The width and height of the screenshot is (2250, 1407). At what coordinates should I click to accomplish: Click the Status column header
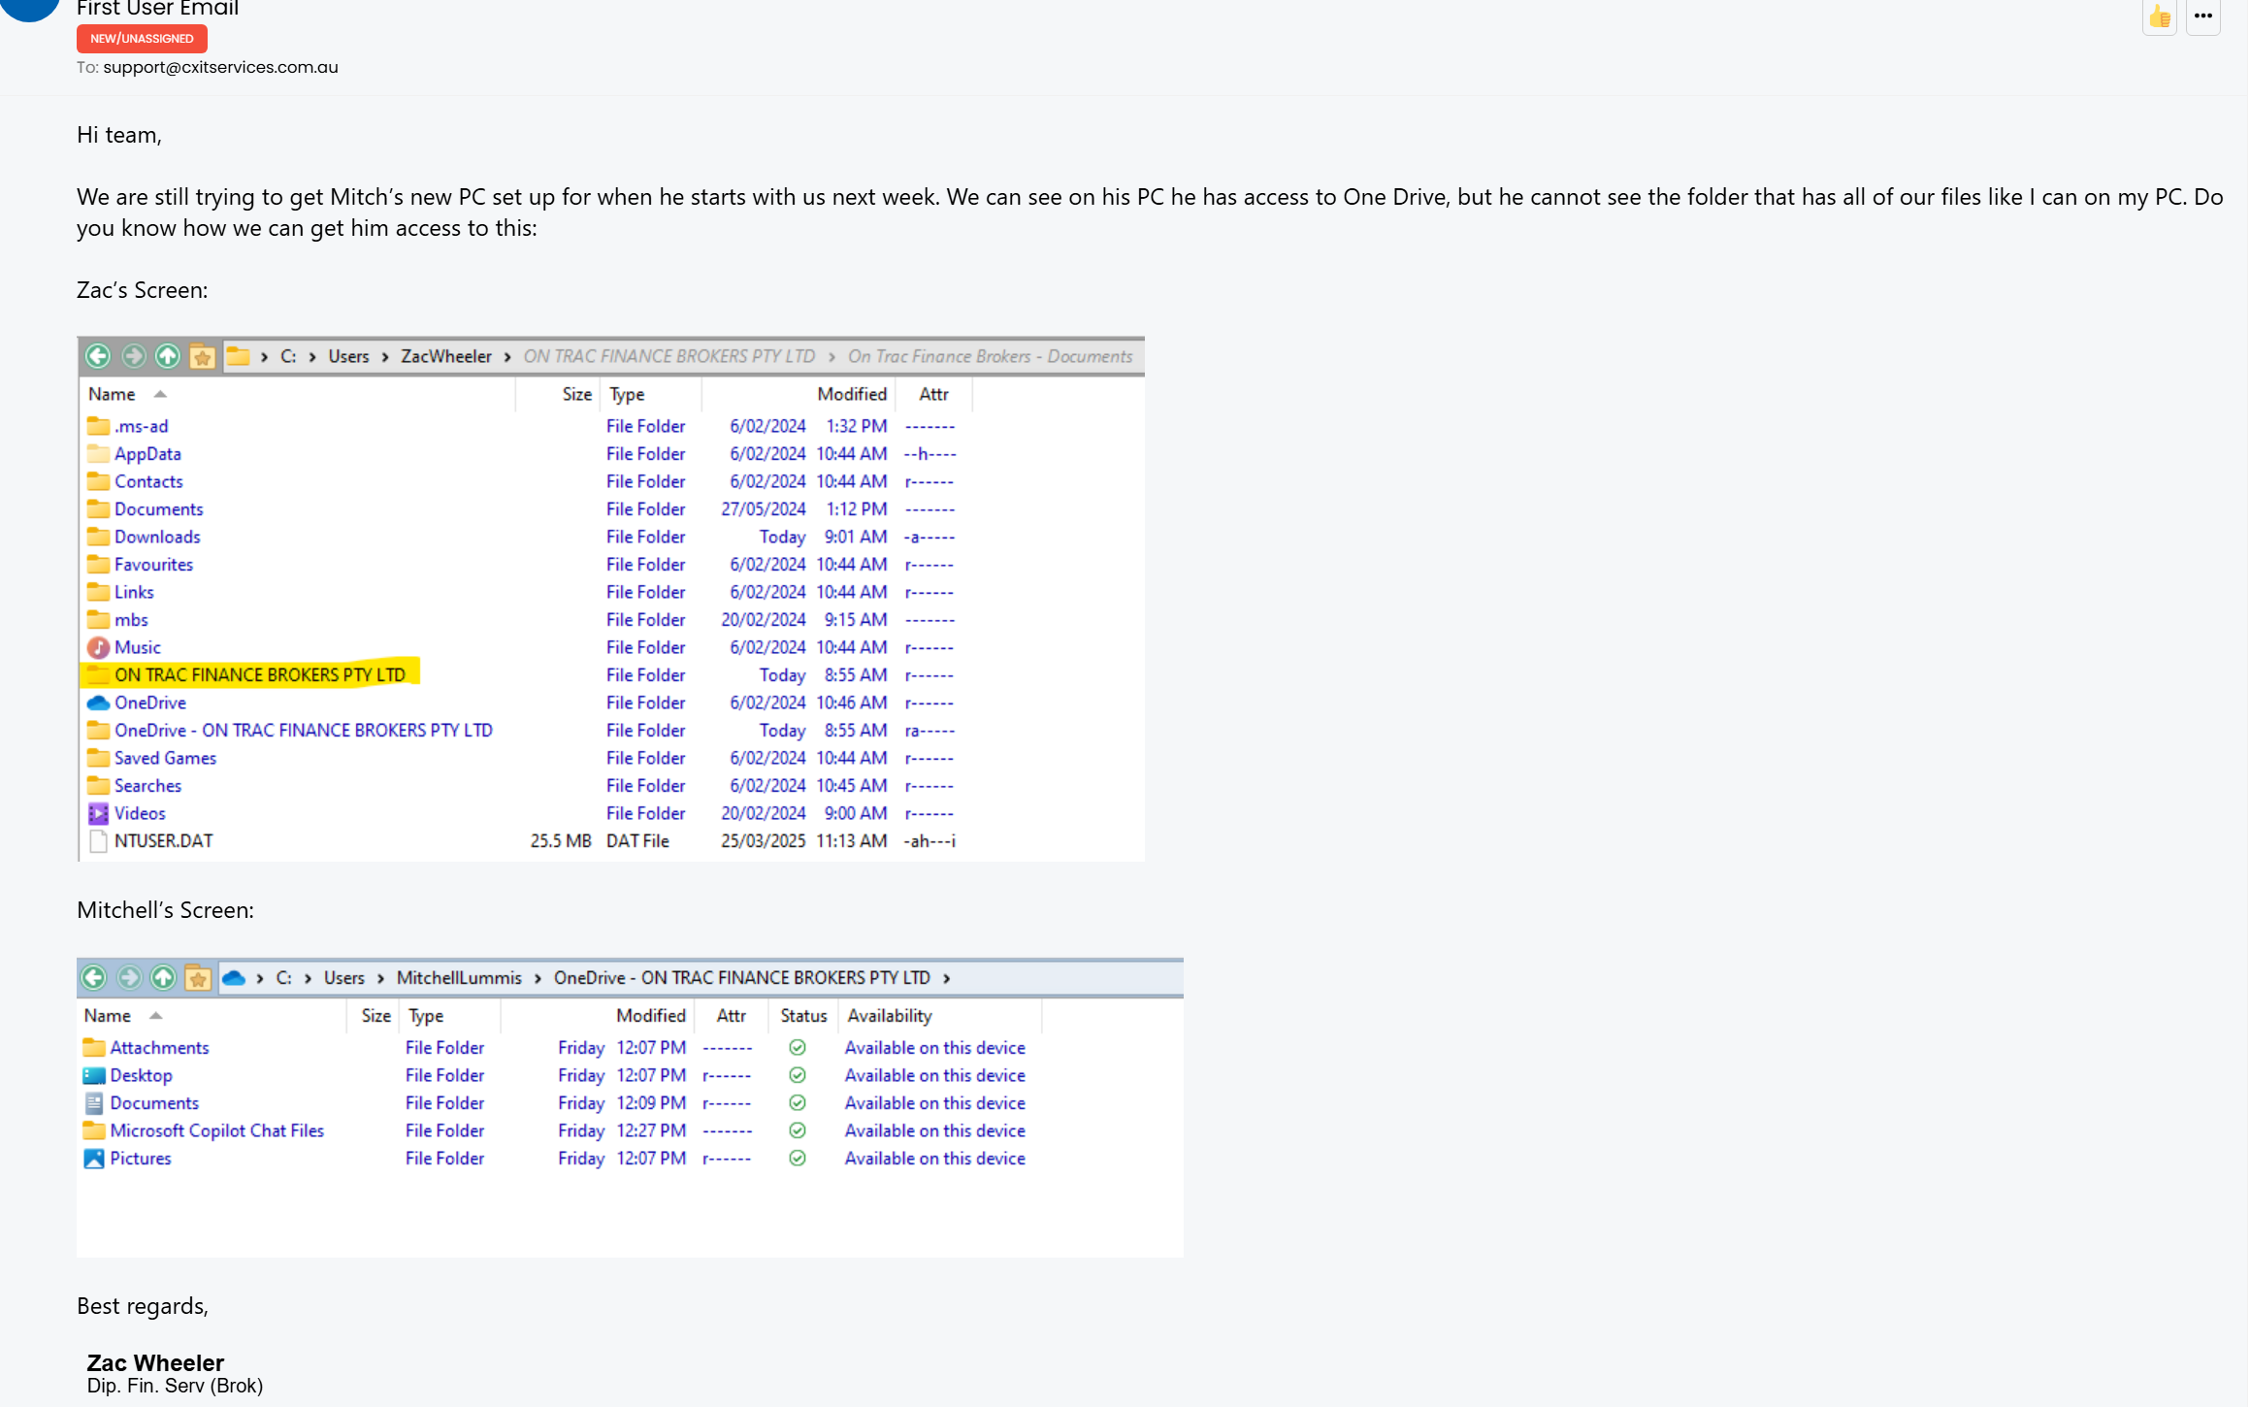click(x=803, y=1015)
